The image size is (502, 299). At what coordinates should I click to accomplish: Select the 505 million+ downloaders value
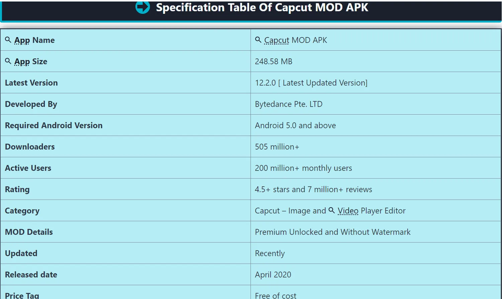(x=277, y=147)
